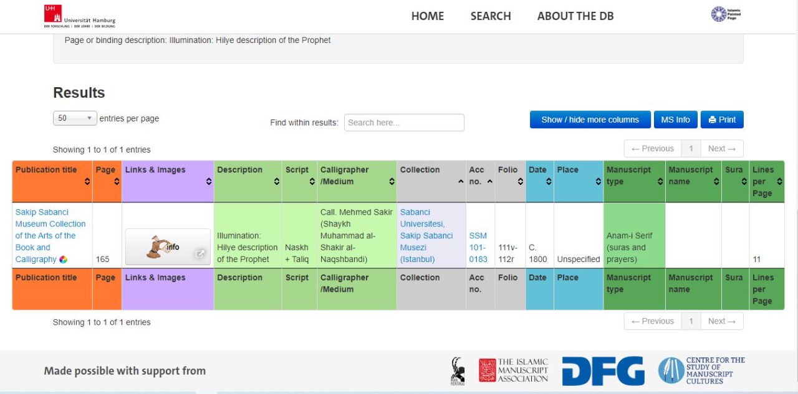Toggle Show / hide more columns
The height and width of the screenshot is (394, 798).
[590, 120]
